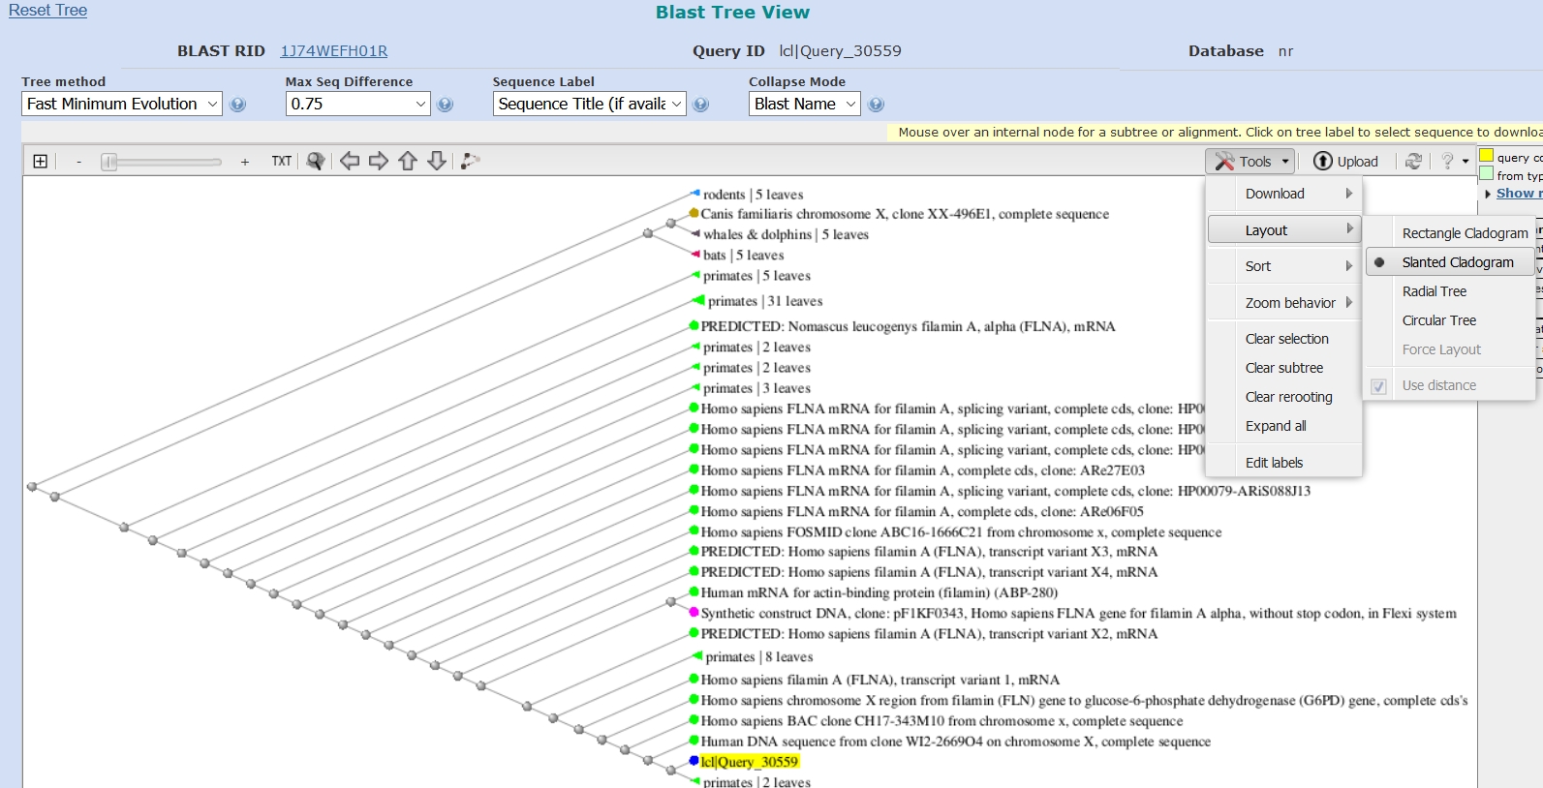Open the Max Seq Difference dropdown
Image resolution: width=1543 pixels, height=788 pixels.
(x=357, y=104)
